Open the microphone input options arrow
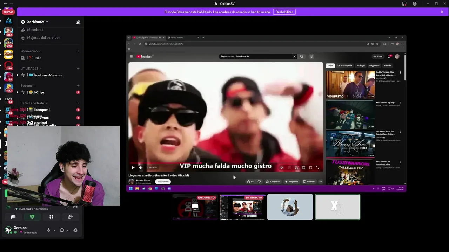The height and width of the screenshot is (252, 449). (x=54, y=230)
